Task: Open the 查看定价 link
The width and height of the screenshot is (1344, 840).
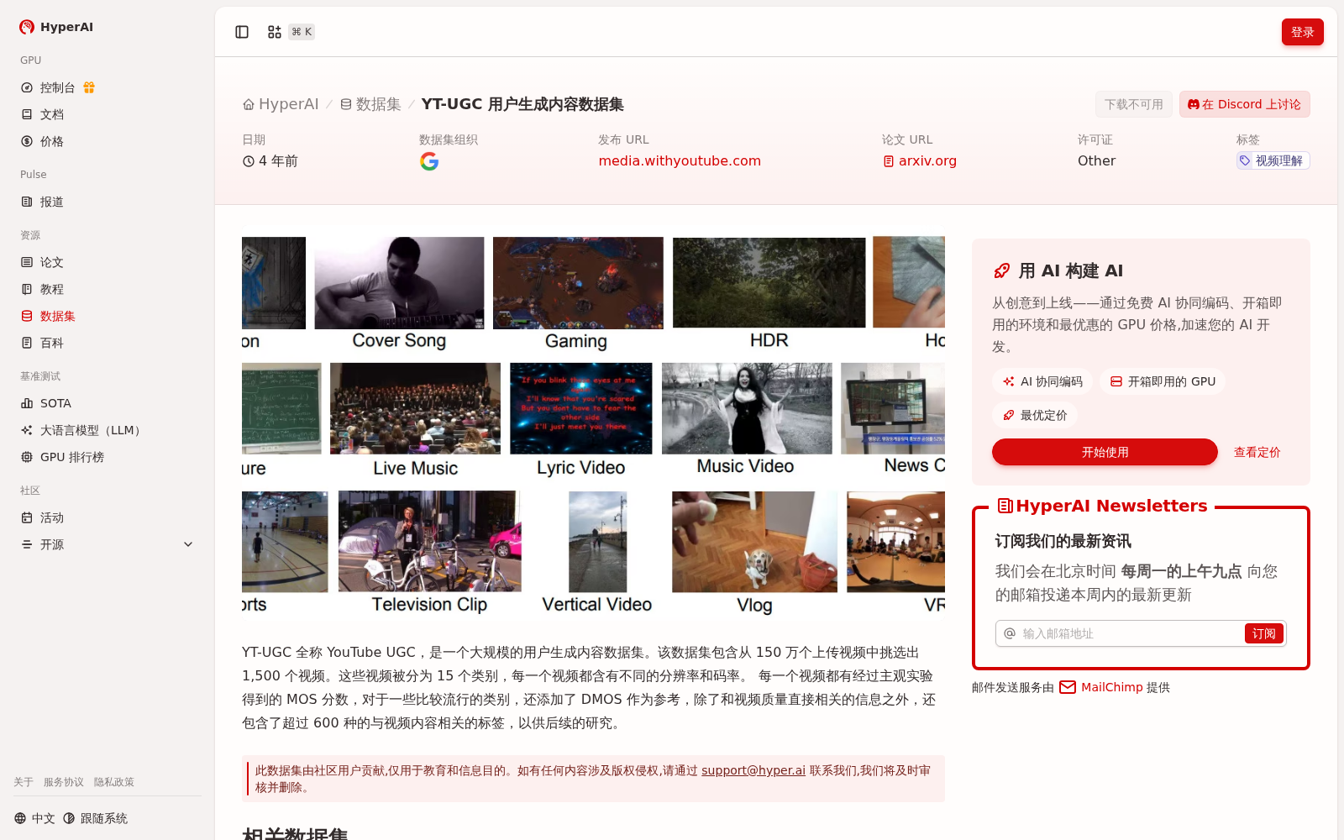Action: point(1257,452)
